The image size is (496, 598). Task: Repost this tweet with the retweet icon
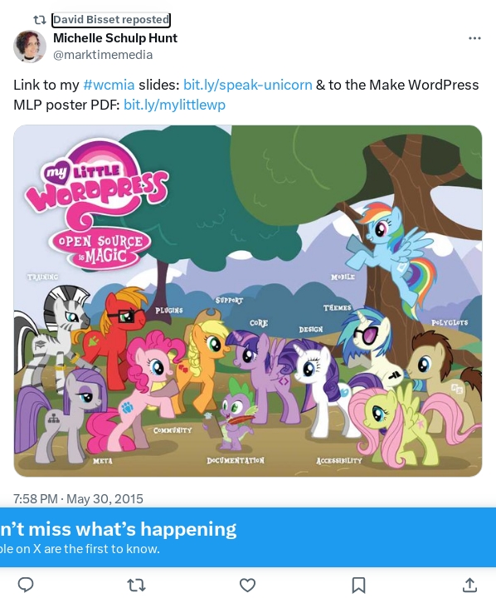pos(136,585)
